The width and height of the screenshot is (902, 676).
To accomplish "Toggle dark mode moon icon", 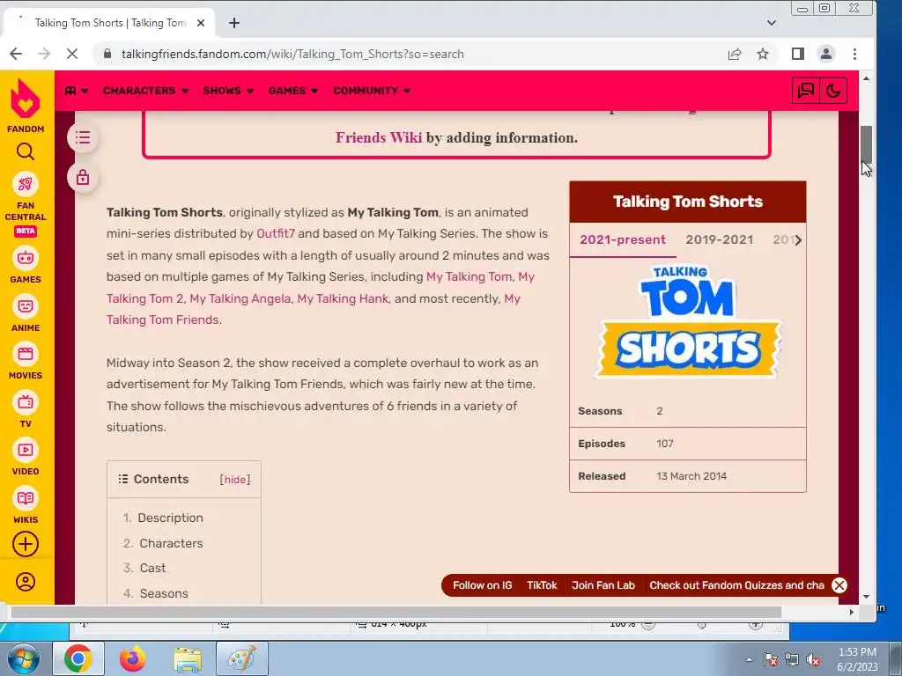I will [833, 91].
